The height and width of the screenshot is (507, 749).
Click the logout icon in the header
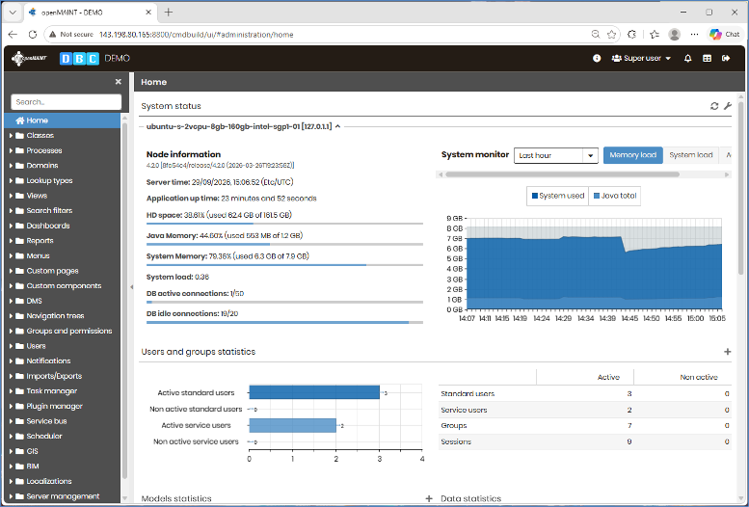pos(726,58)
